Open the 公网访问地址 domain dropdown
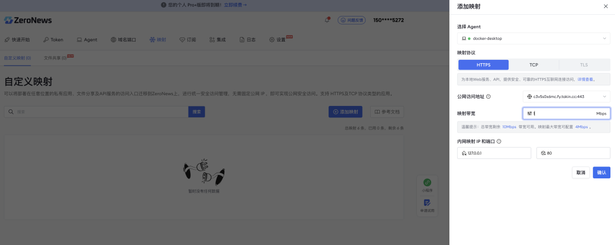This screenshot has width=615, height=245. point(567,97)
